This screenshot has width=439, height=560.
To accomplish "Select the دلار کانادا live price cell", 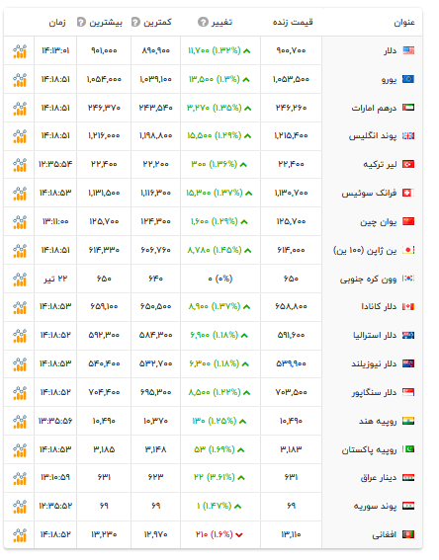I will point(291,307).
